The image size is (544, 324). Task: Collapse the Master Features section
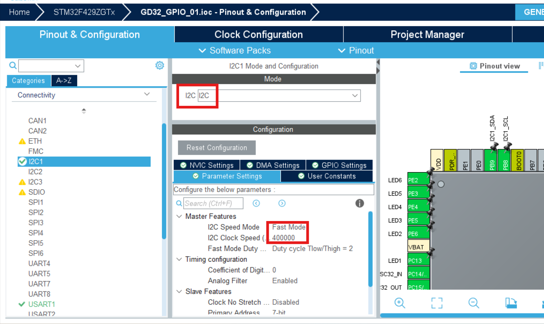point(179,216)
